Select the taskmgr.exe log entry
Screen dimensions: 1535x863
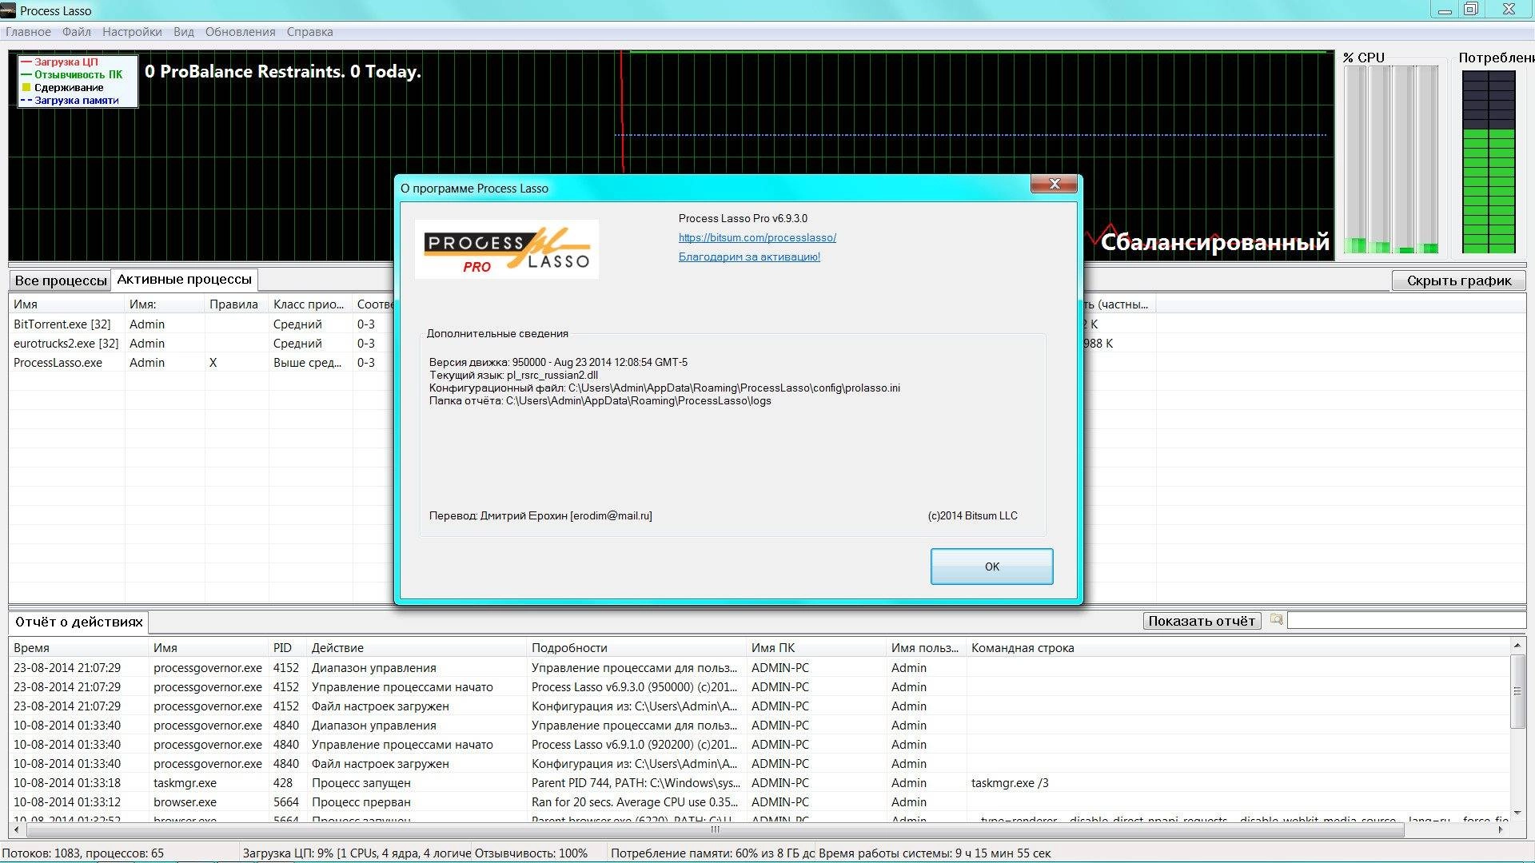(x=759, y=783)
